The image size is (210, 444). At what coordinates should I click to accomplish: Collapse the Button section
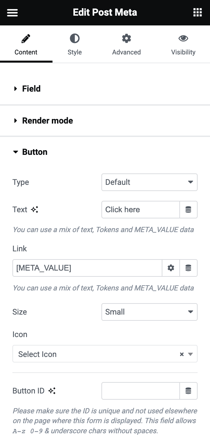pos(35,152)
